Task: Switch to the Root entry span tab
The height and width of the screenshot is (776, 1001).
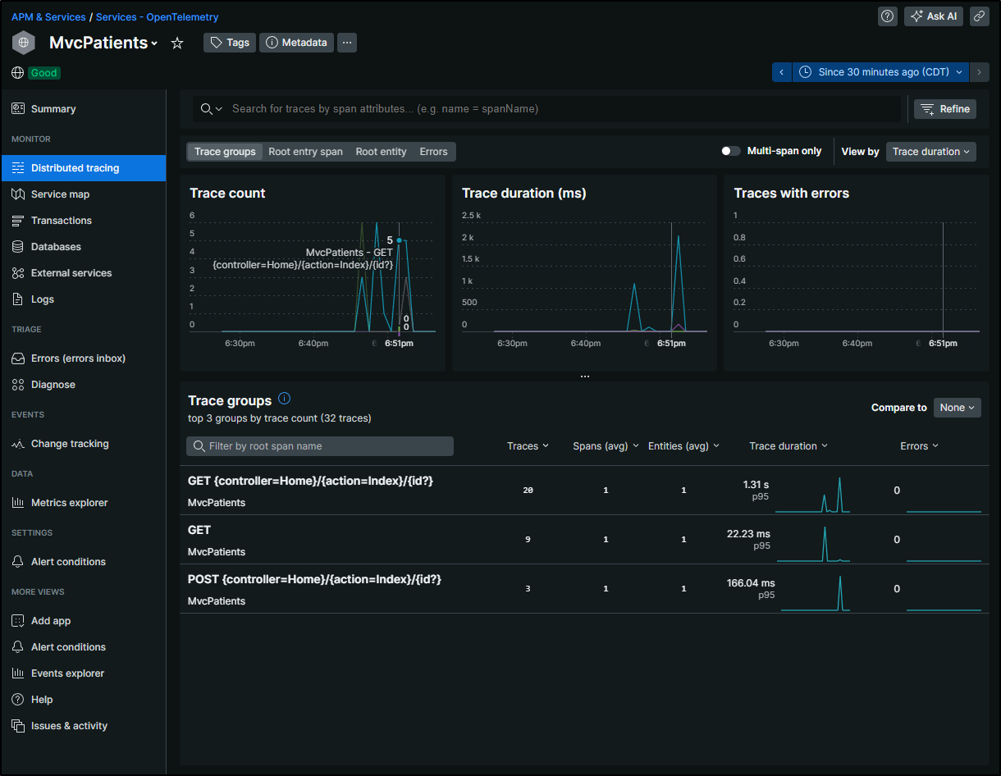Action: pos(305,152)
